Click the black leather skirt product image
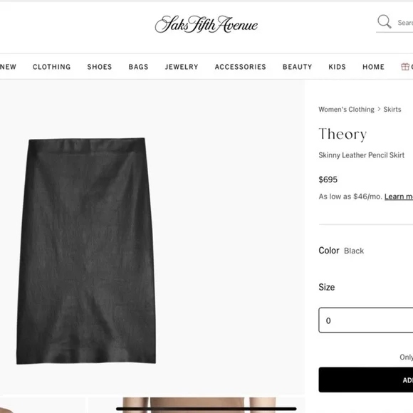This screenshot has width=413, height=413. pos(86,251)
